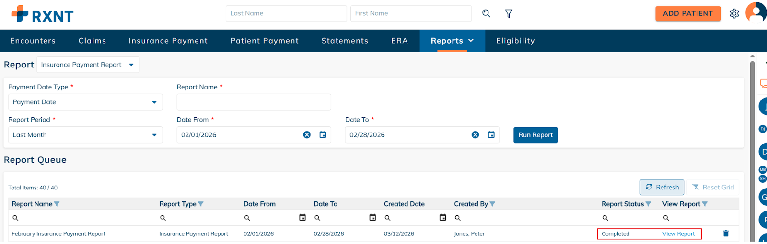Open settings via the gear icon
Screen dimensions: 767x244
pos(734,13)
